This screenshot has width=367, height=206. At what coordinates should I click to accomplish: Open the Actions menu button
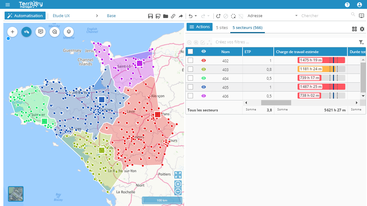coord(200,27)
